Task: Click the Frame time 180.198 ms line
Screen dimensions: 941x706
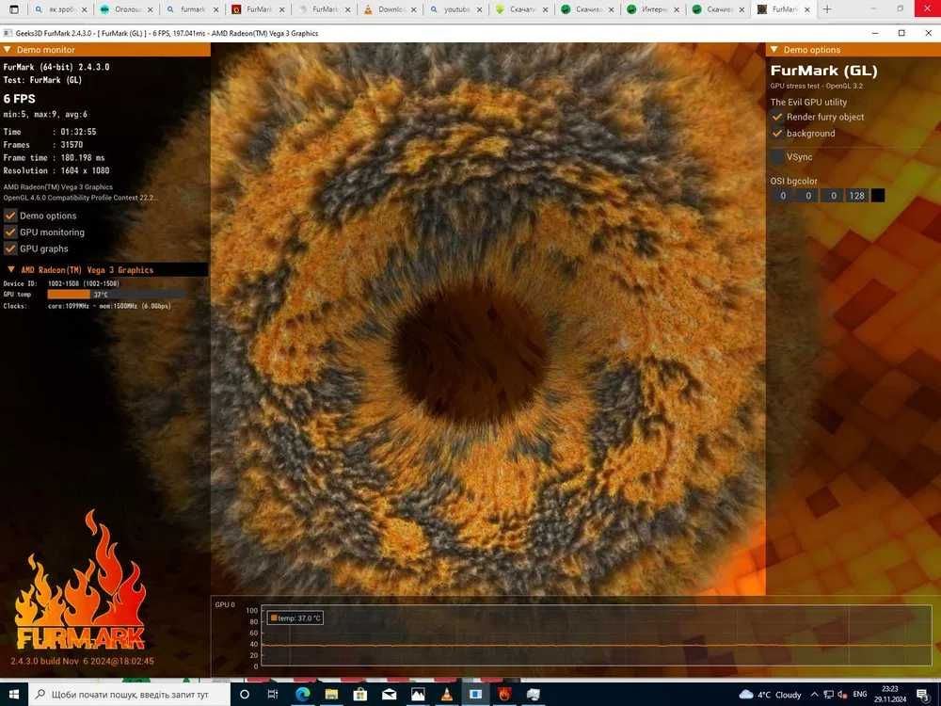Action: coord(54,157)
